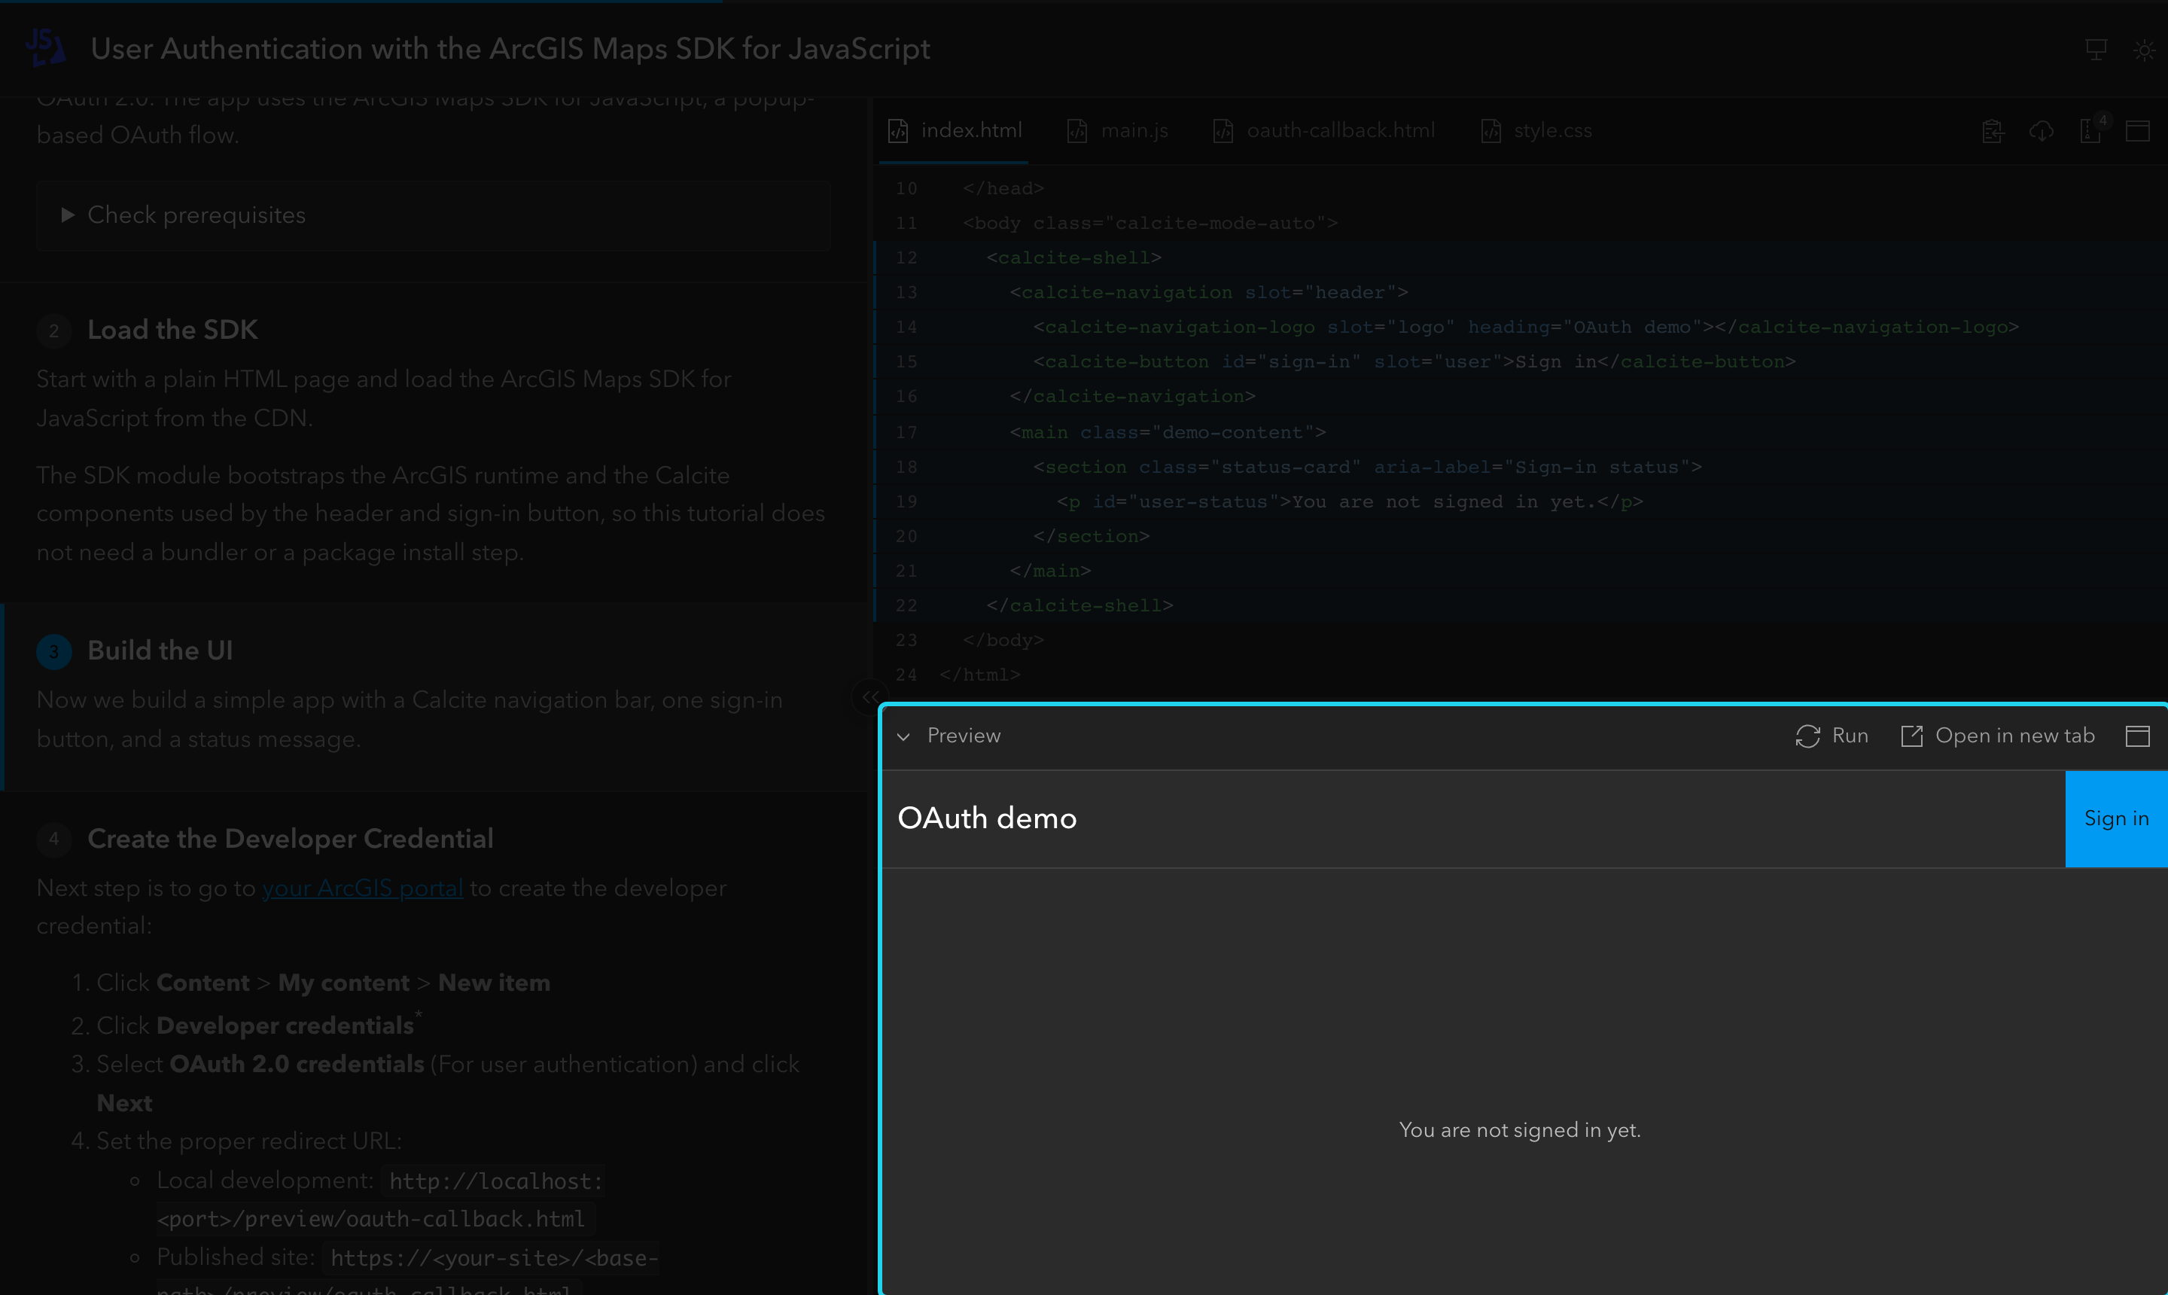Click the step 3 numbered circle
This screenshot has width=2168, height=1295.
coord(54,651)
